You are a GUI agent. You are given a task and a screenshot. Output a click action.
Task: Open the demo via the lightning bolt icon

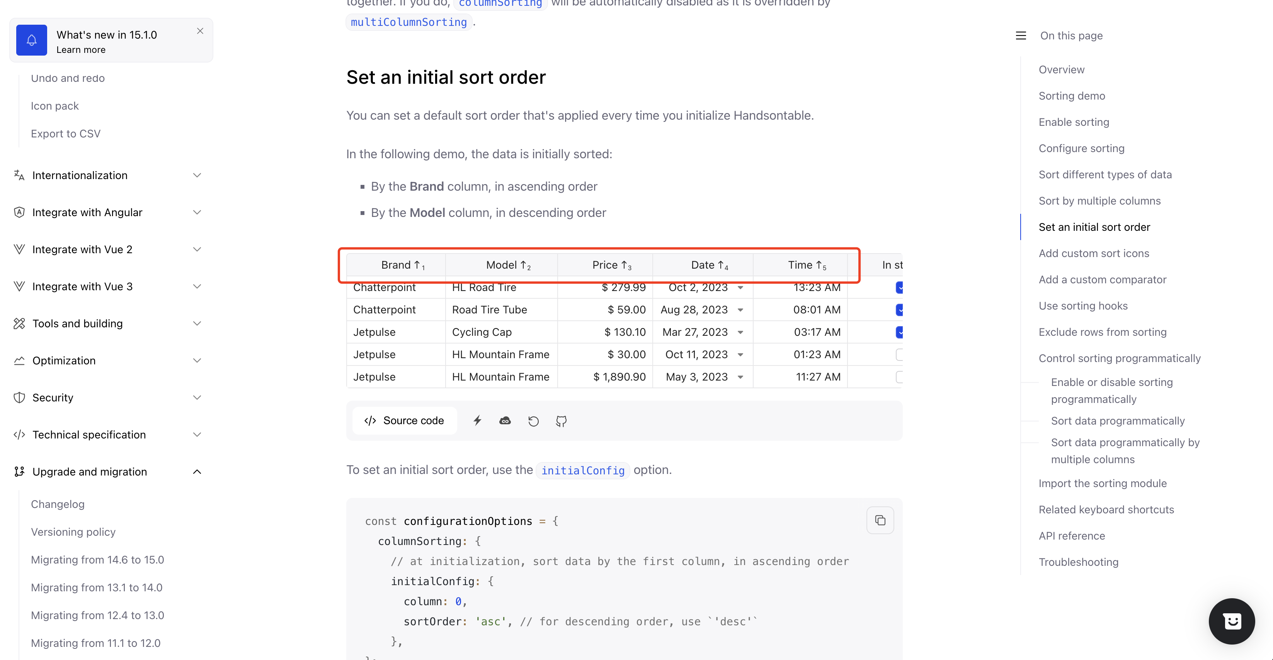tap(477, 421)
